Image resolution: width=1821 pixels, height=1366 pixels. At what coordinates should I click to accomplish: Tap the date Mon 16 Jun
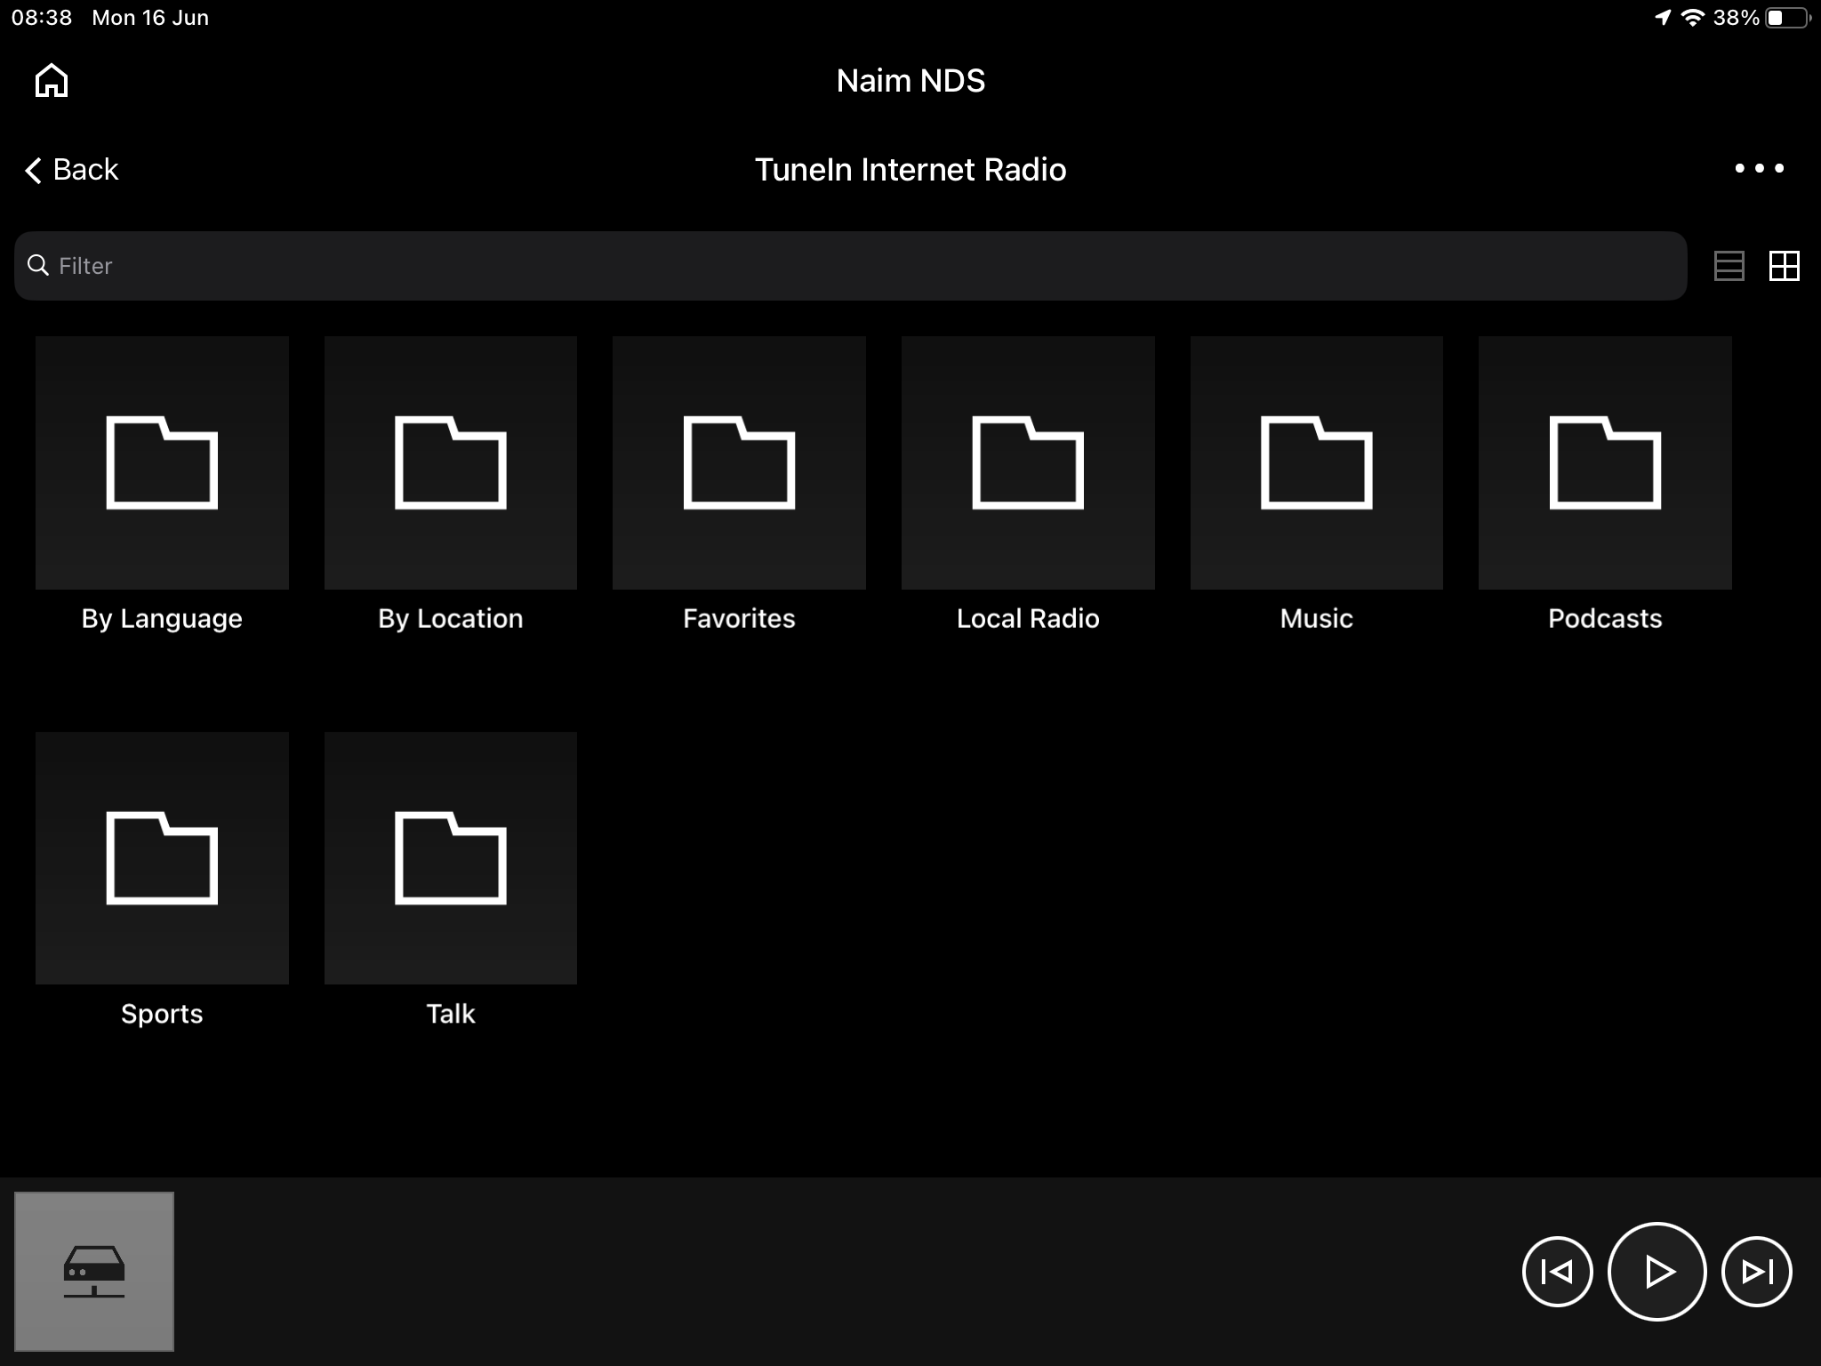[x=150, y=18]
